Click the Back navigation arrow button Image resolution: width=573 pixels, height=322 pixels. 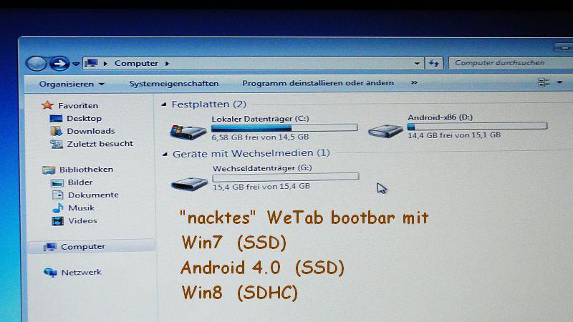click(x=37, y=64)
